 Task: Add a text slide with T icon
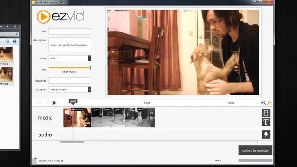click(266, 122)
